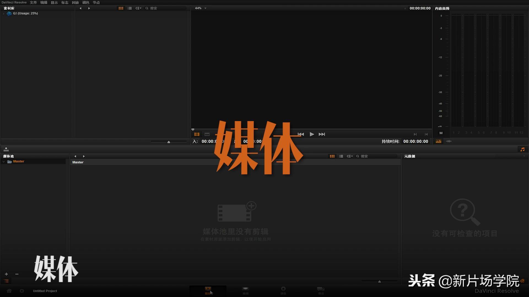This screenshot has width=529, height=297.
Task: Open the project manager home icon
Action: click(9, 291)
